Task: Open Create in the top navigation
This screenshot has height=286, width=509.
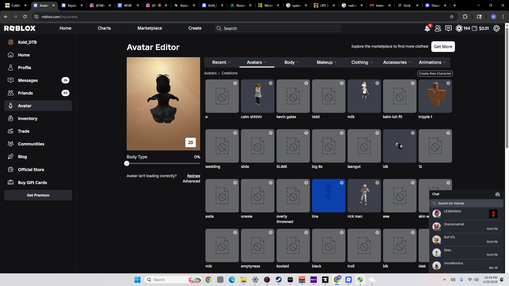Action: coord(195,28)
